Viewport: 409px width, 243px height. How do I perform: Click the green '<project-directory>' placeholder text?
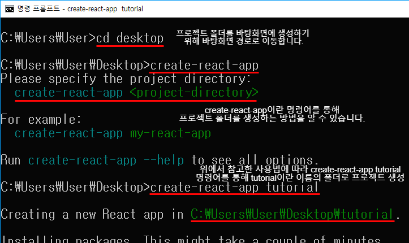[194, 92]
